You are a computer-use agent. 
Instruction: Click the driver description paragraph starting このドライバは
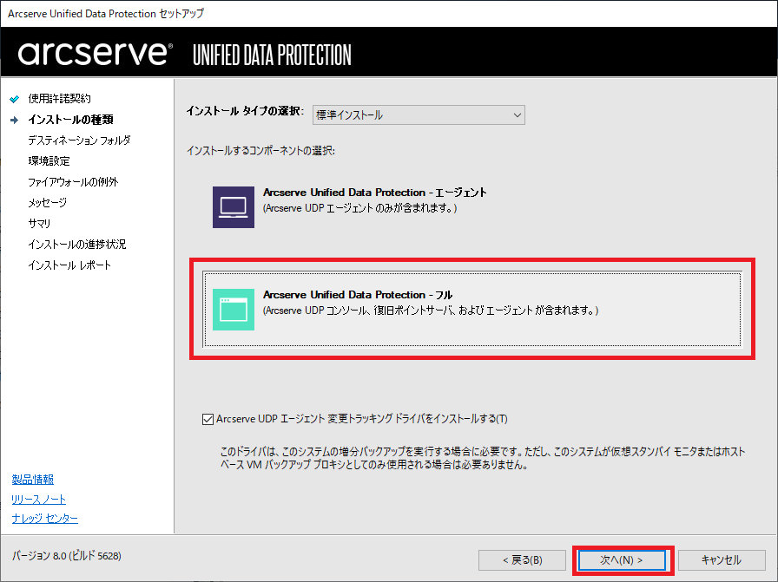483,458
